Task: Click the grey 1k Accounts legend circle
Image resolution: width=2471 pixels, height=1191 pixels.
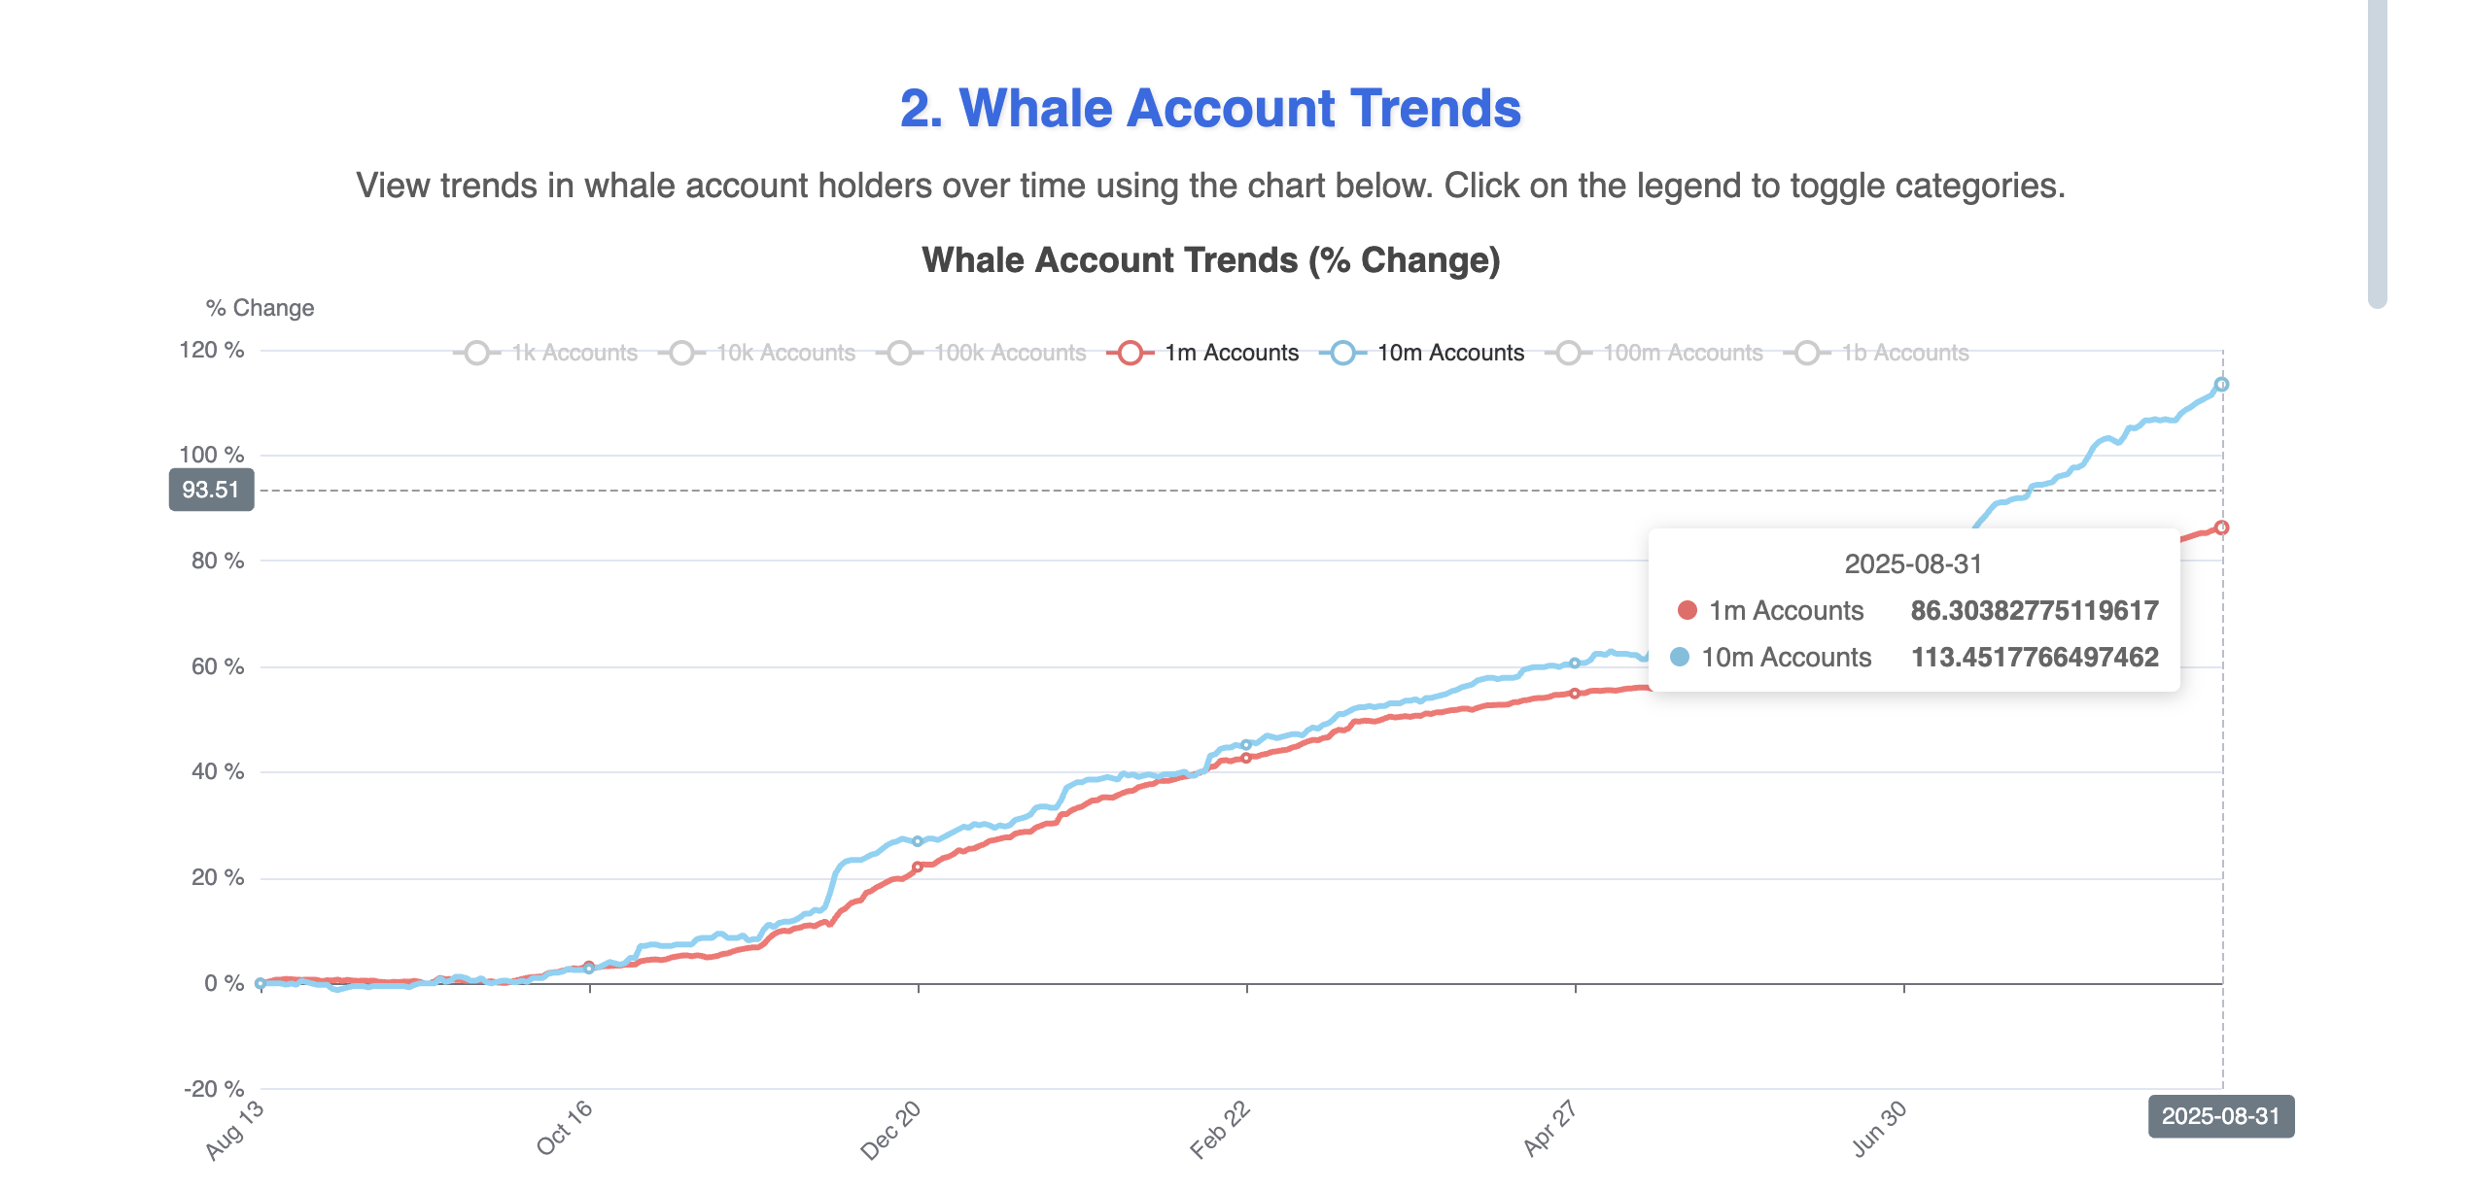Action: tap(477, 352)
